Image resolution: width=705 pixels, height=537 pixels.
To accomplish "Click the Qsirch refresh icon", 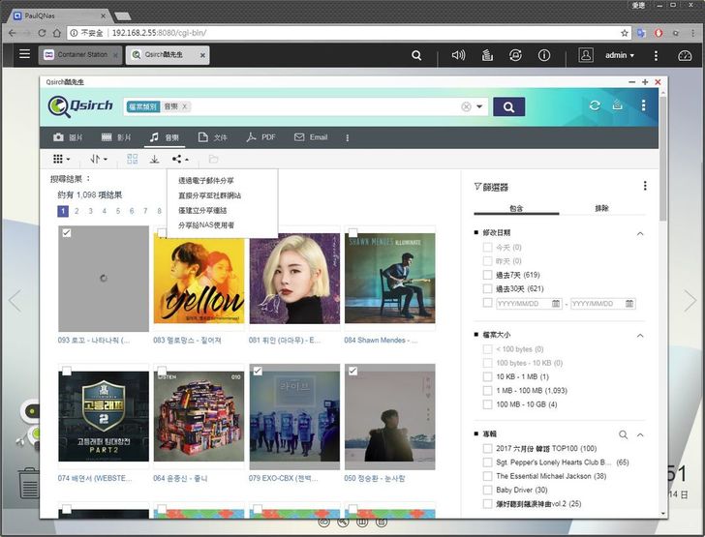I will coord(595,105).
